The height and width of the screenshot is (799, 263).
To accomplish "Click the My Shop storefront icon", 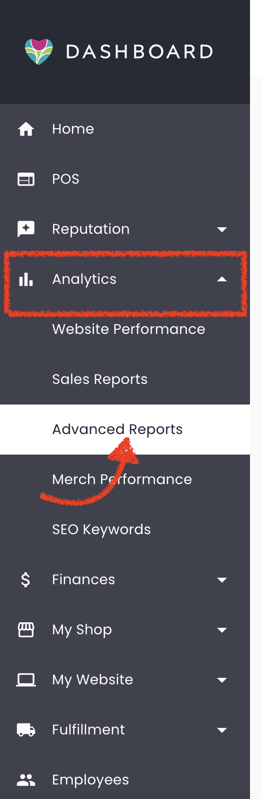I will point(26,630).
